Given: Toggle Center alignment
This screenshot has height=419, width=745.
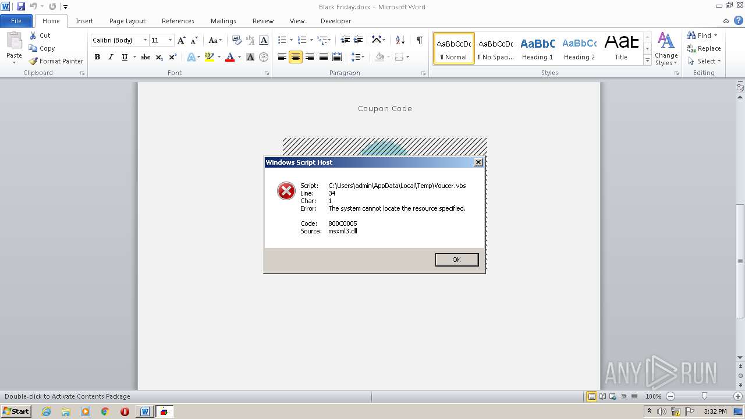Looking at the screenshot, I should pos(296,57).
